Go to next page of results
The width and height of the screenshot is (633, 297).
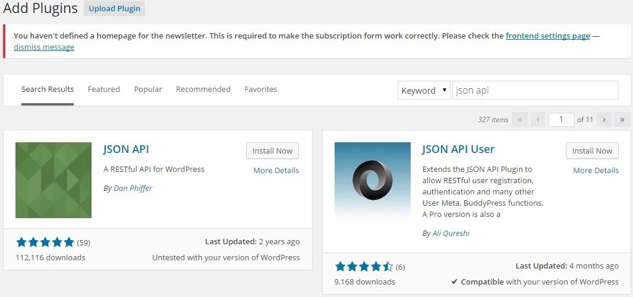(x=604, y=120)
